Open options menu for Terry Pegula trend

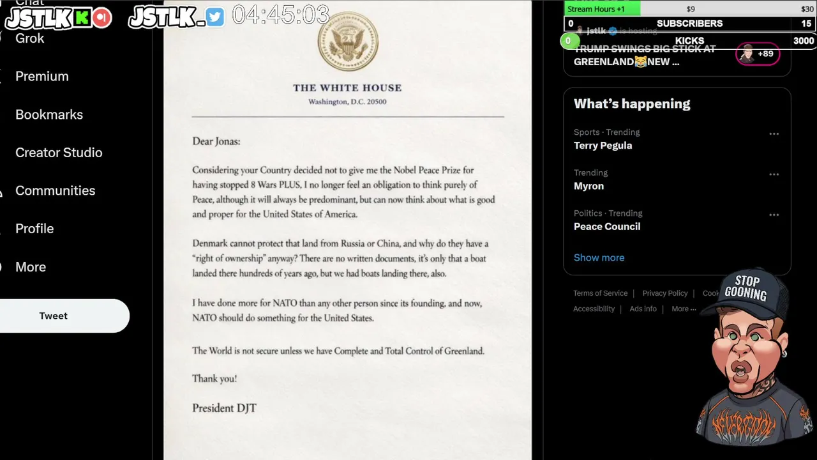(x=774, y=134)
